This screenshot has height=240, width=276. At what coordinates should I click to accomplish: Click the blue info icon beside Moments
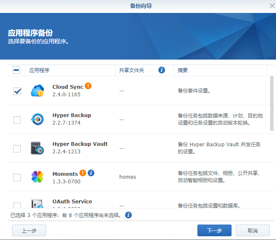(x=91, y=173)
